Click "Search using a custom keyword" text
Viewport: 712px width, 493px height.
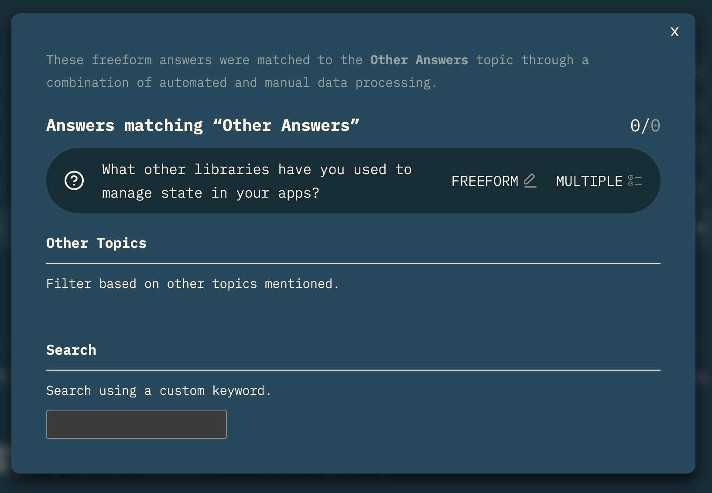click(x=158, y=390)
